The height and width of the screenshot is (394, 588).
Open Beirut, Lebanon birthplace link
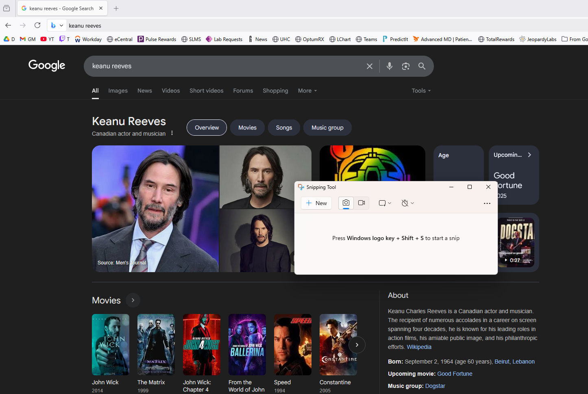tap(514, 362)
